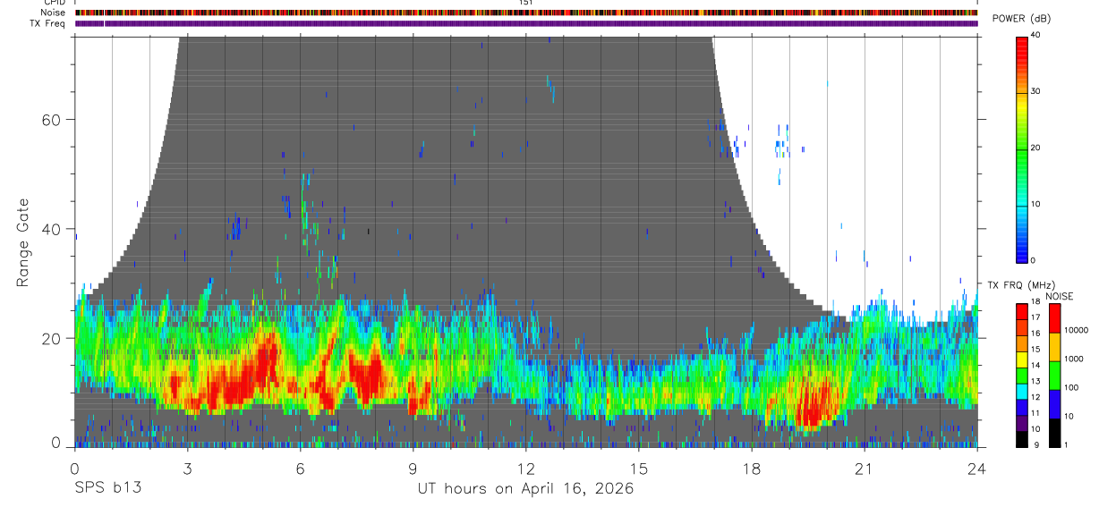
Task: Click the Noise color strip above the plot
Action: point(526,13)
